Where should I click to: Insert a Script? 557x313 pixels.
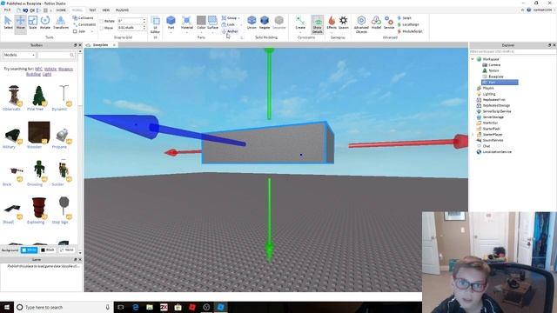[404, 17]
